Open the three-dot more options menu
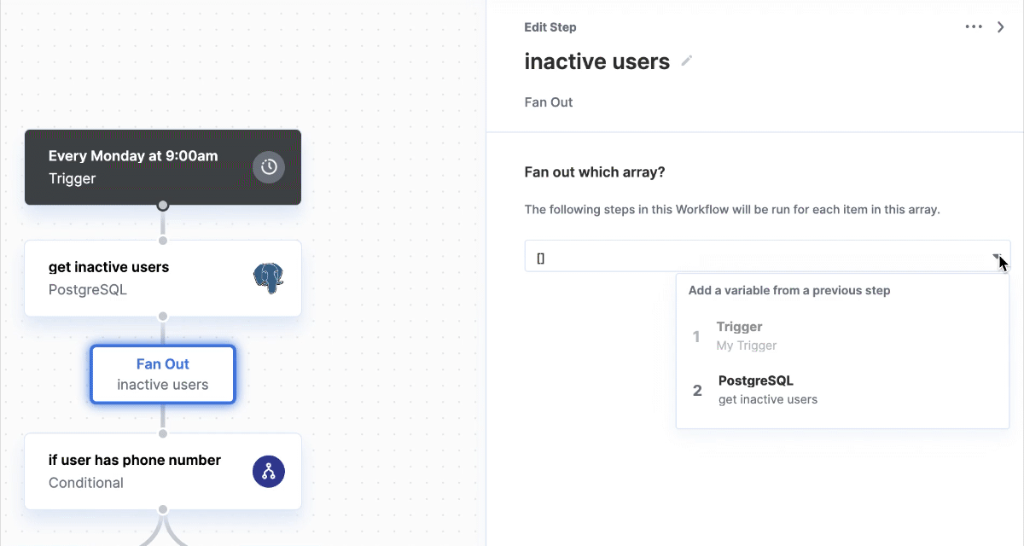Image resolution: width=1024 pixels, height=546 pixels. (974, 27)
